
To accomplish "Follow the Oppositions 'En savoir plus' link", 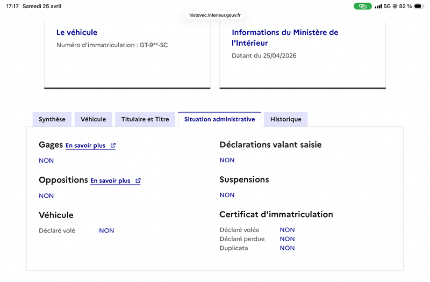I will (x=110, y=181).
